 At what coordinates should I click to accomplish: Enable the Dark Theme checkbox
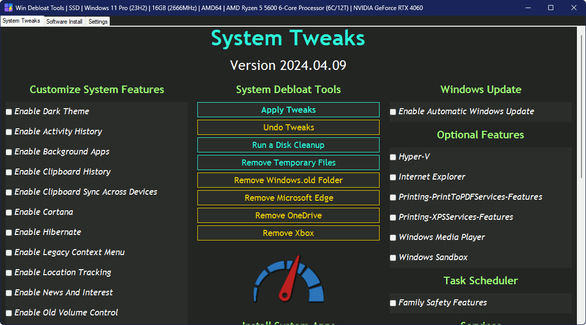pos(9,112)
